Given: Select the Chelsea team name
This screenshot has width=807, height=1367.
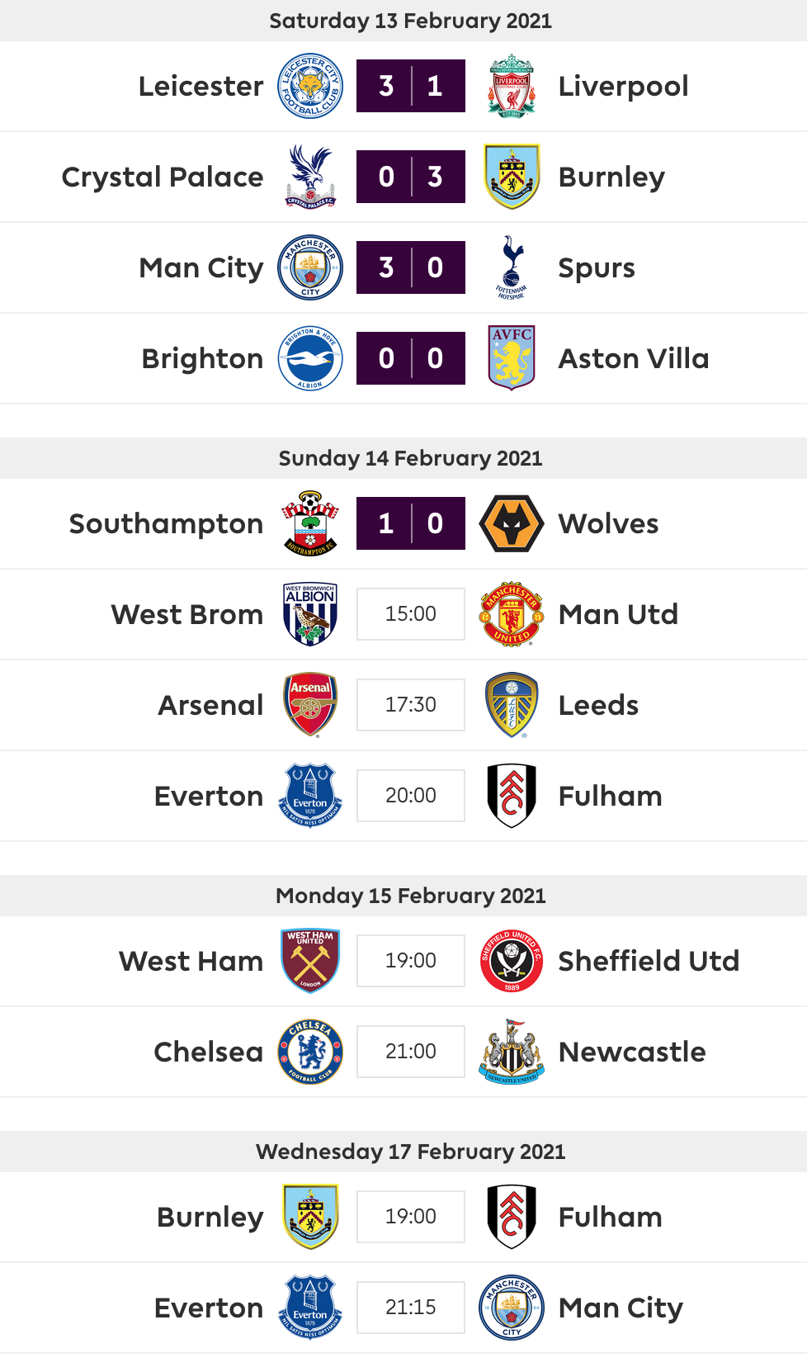Looking at the screenshot, I should [x=209, y=1052].
